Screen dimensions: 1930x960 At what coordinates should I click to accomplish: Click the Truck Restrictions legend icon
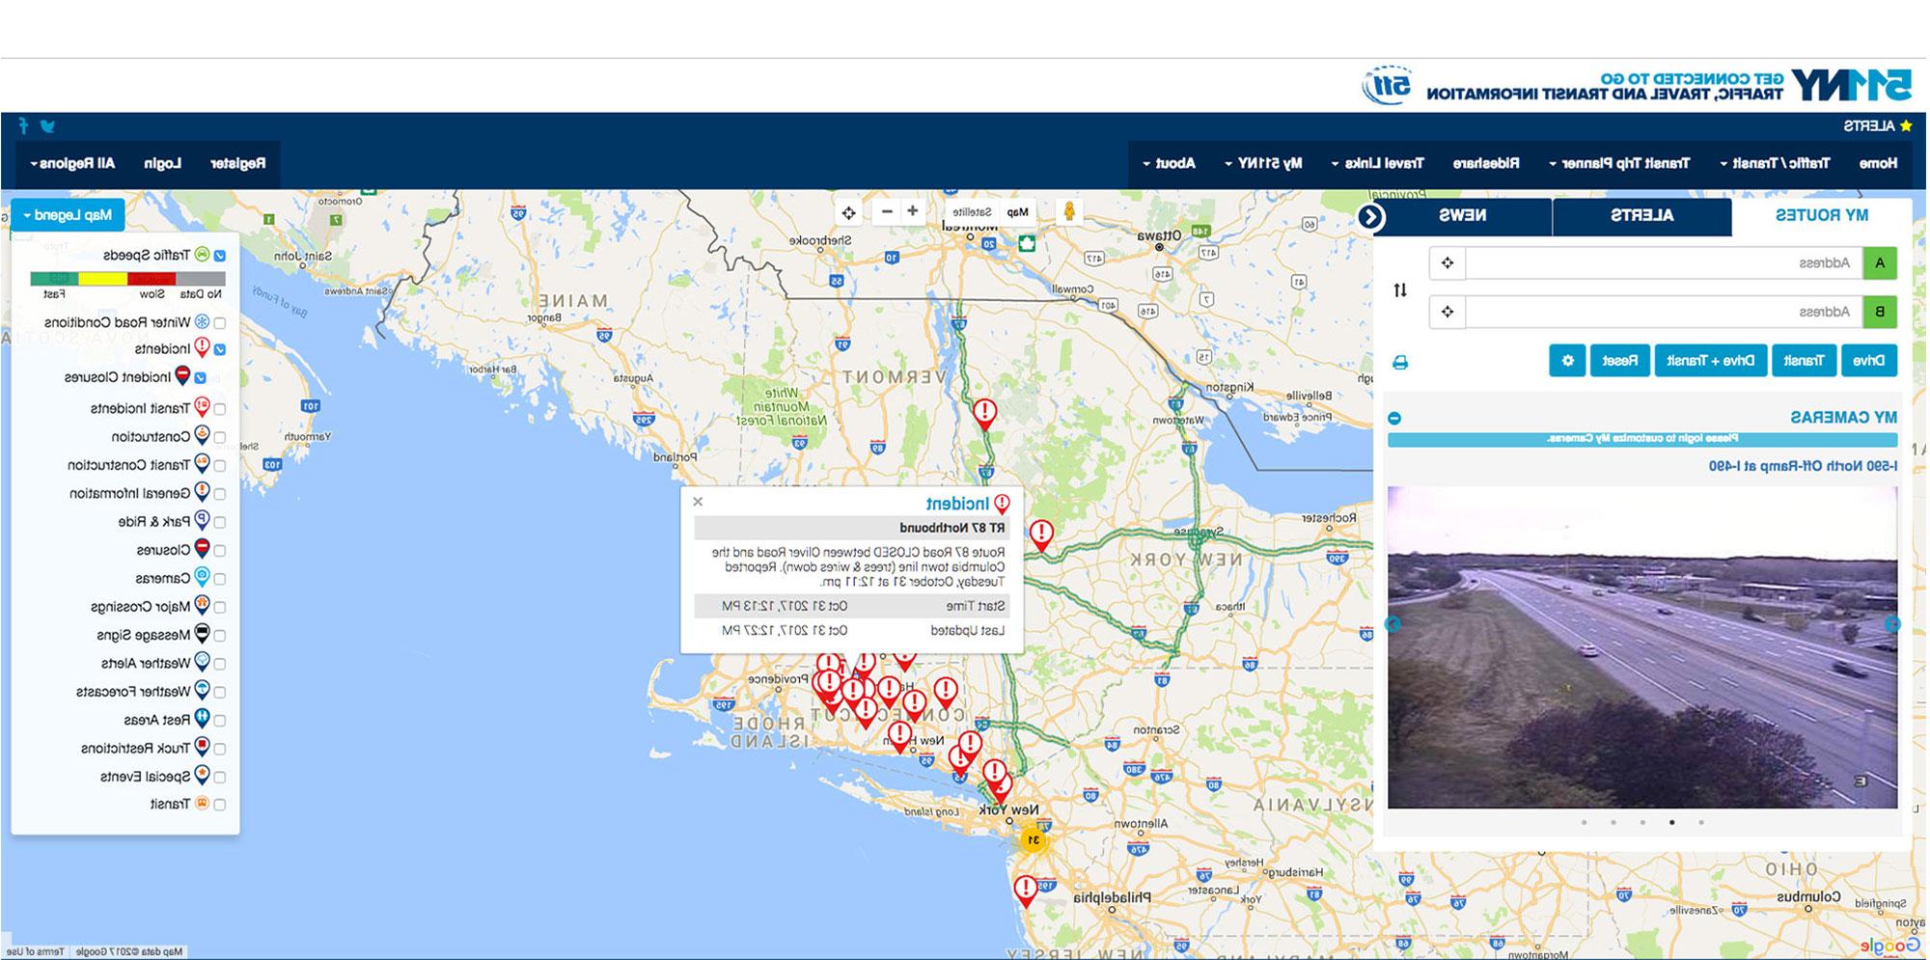point(202,748)
